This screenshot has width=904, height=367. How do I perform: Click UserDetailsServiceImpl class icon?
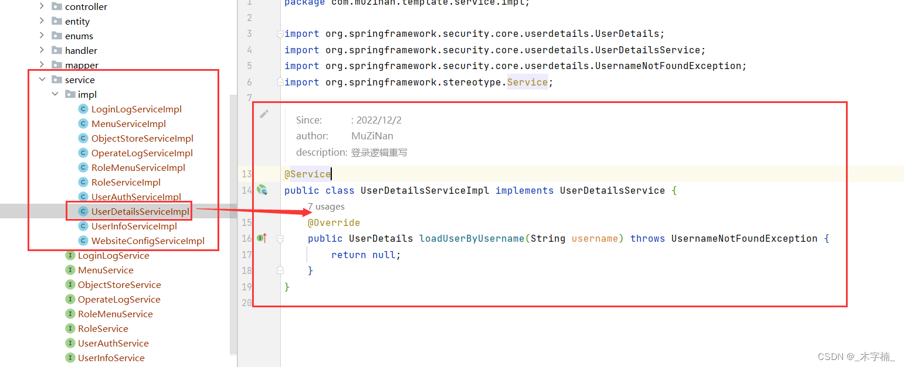[83, 211]
